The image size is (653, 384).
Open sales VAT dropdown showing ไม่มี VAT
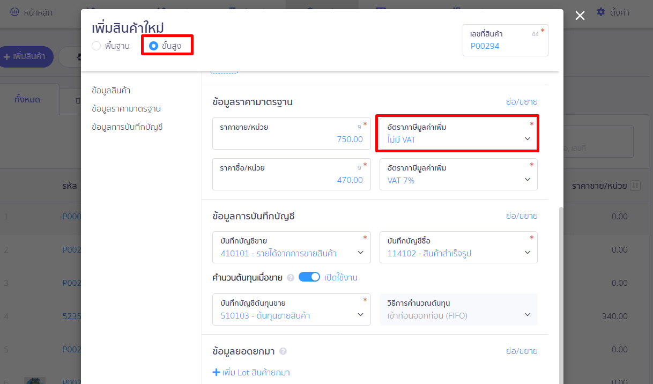(457, 134)
